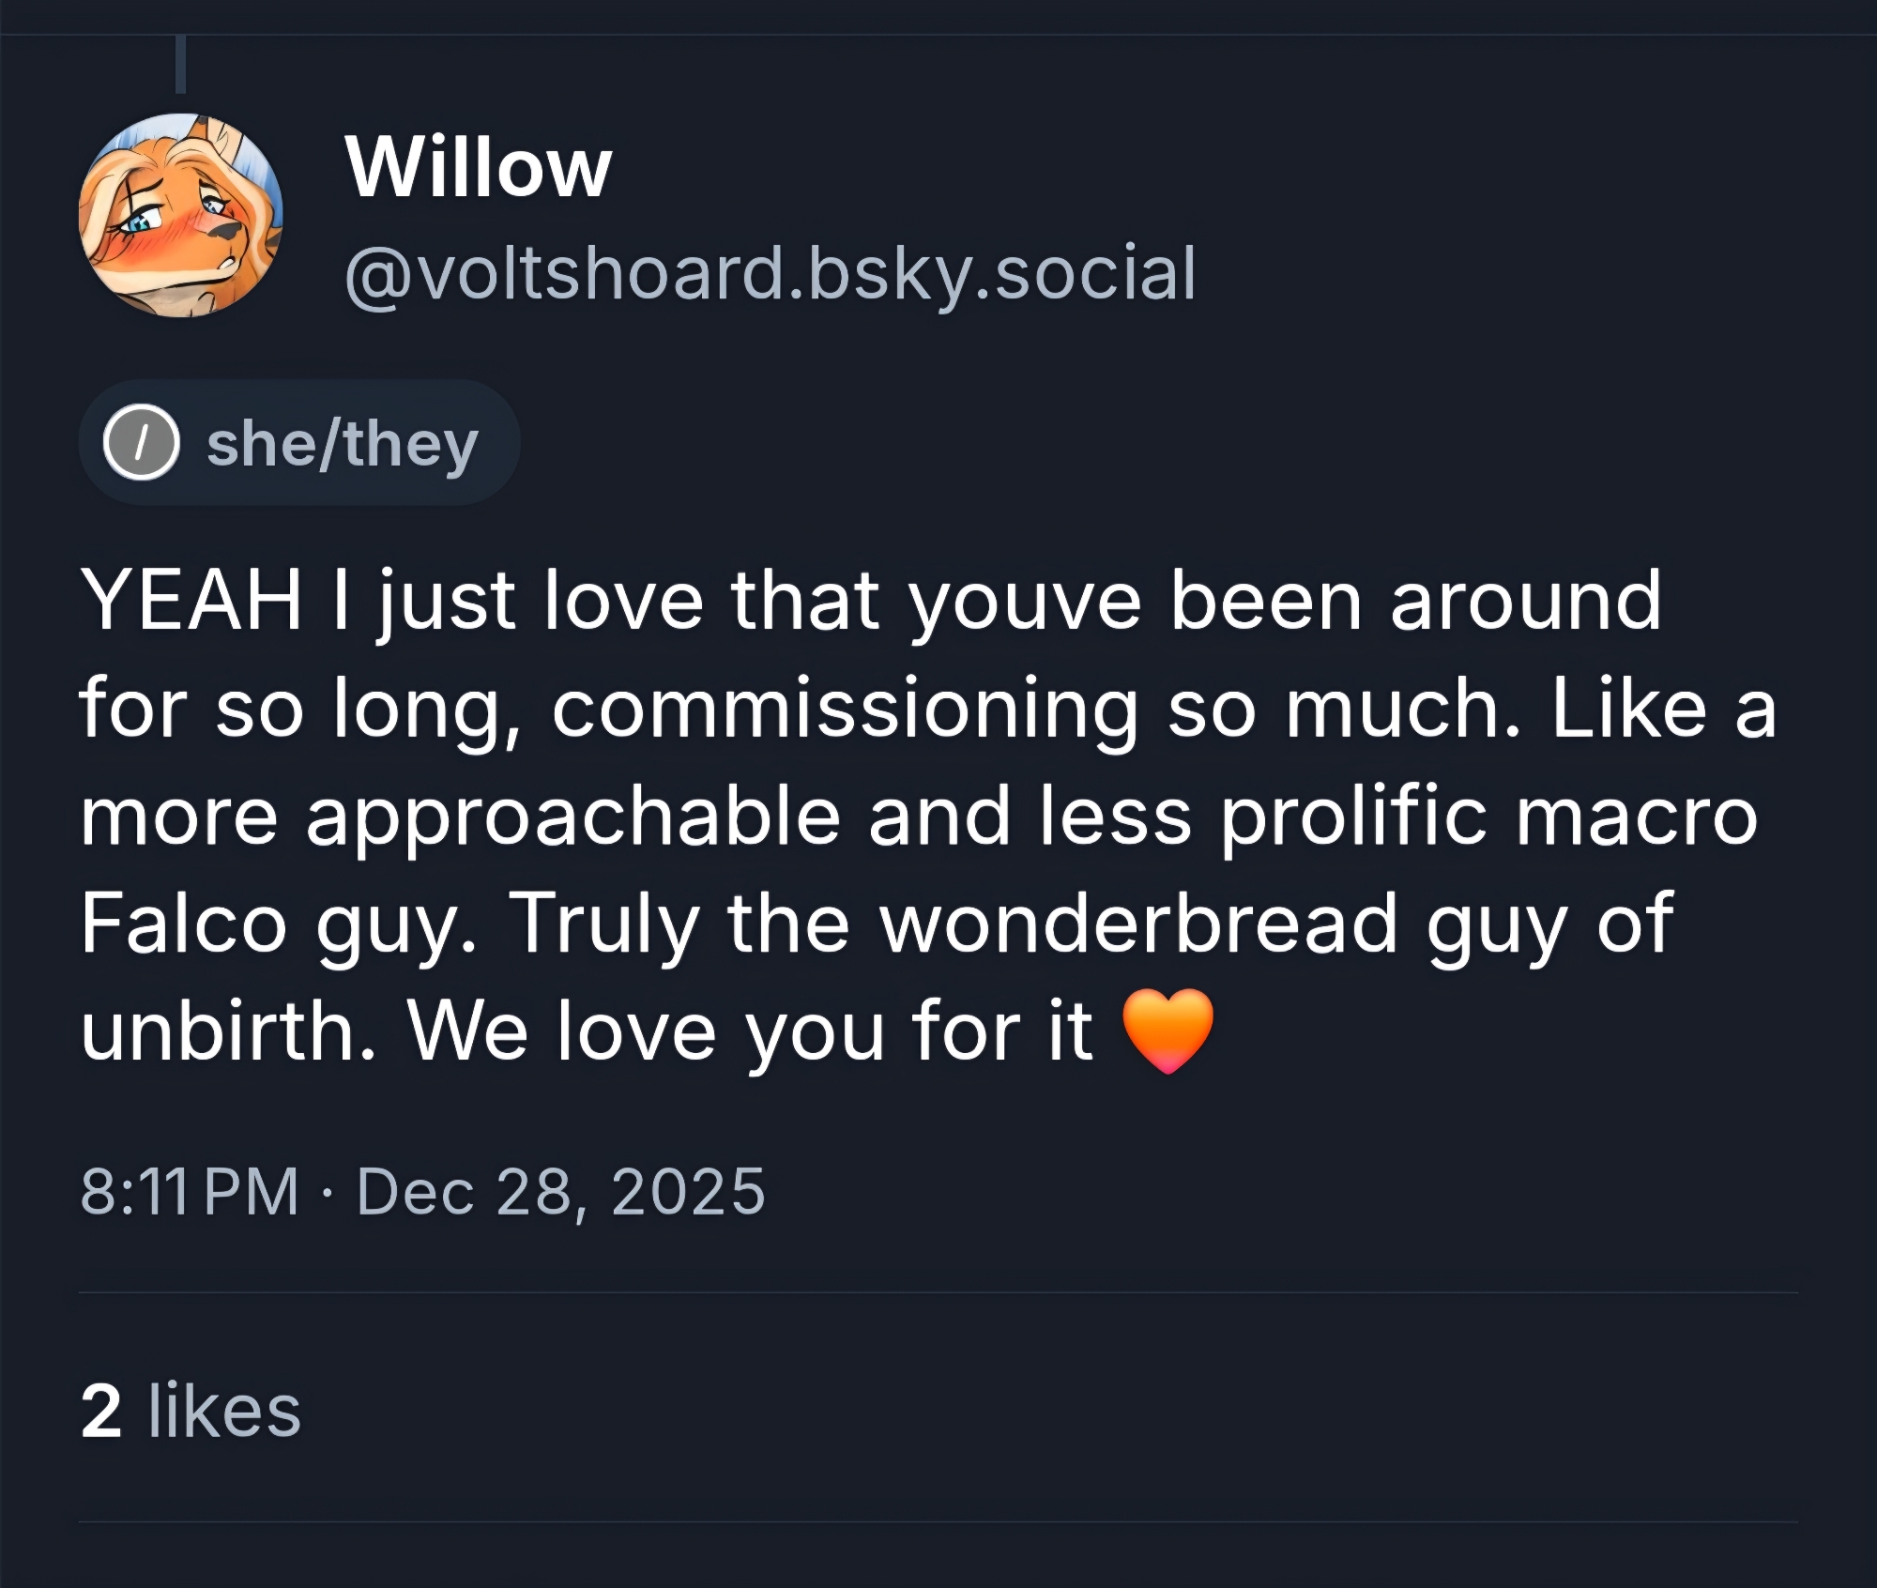The width and height of the screenshot is (1877, 1588).
Task: Click the word "YEAH" starting the post
Action: pyautogui.click(x=191, y=601)
